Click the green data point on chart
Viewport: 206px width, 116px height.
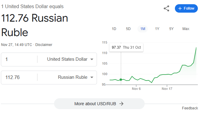pyautogui.click(x=121, y=80)
